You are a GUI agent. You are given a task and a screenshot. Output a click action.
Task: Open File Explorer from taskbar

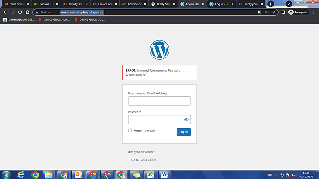pyautogui.click(x=49, y=175)
